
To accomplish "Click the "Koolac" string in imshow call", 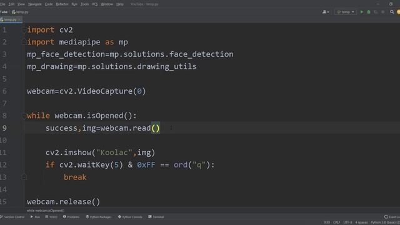I will click(x=114, y=152).
